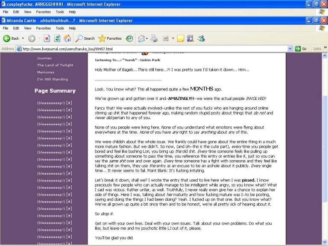The width and height of the screenshot is (328, 246).
Task: Click the vertical scrollbar down arrow
Action: tap(325, 241)
